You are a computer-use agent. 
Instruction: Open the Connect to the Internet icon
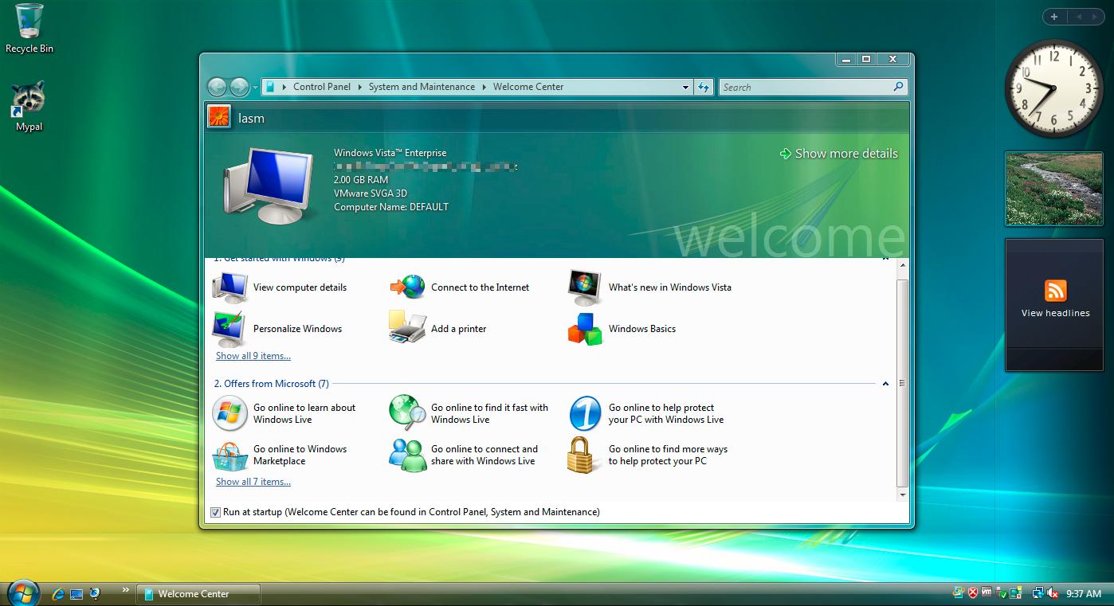tap(408, 287)
